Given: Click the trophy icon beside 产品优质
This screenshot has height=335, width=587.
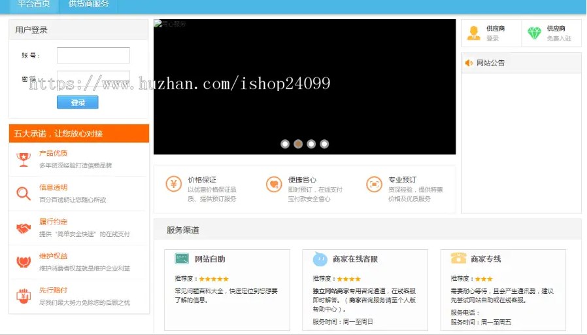Looking at the screenshot, I should coord(24,159).
